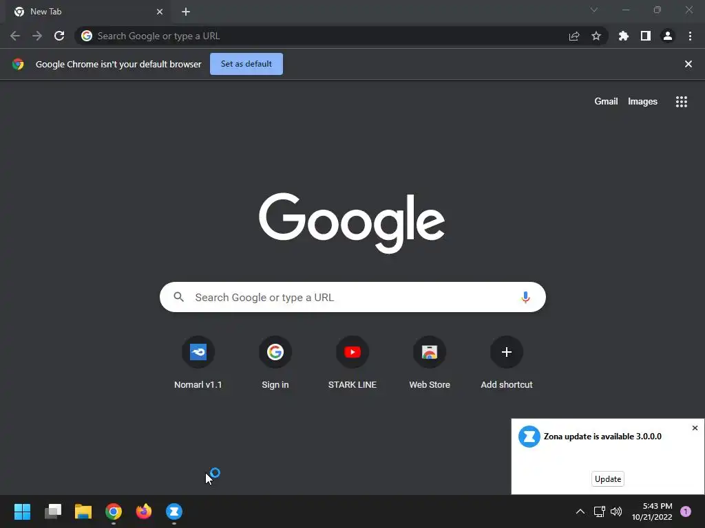Viewport: 705px width, 528px height.
Task: Click Set as default button
Action: (x=246, y=64)
